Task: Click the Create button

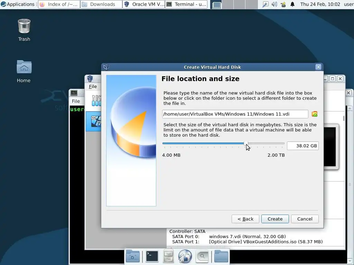Action: pyautogui.click(x=275, y=219)
